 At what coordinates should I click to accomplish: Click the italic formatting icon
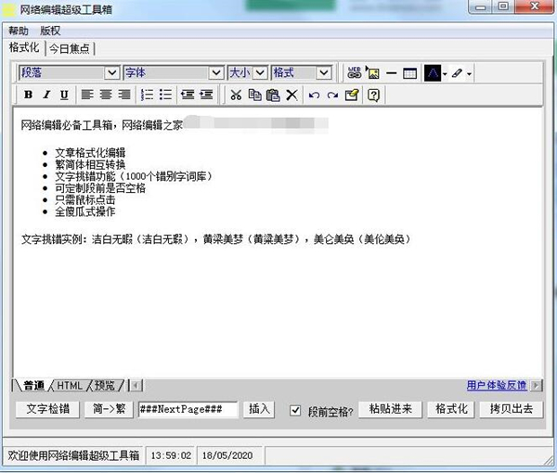(45, 95)
